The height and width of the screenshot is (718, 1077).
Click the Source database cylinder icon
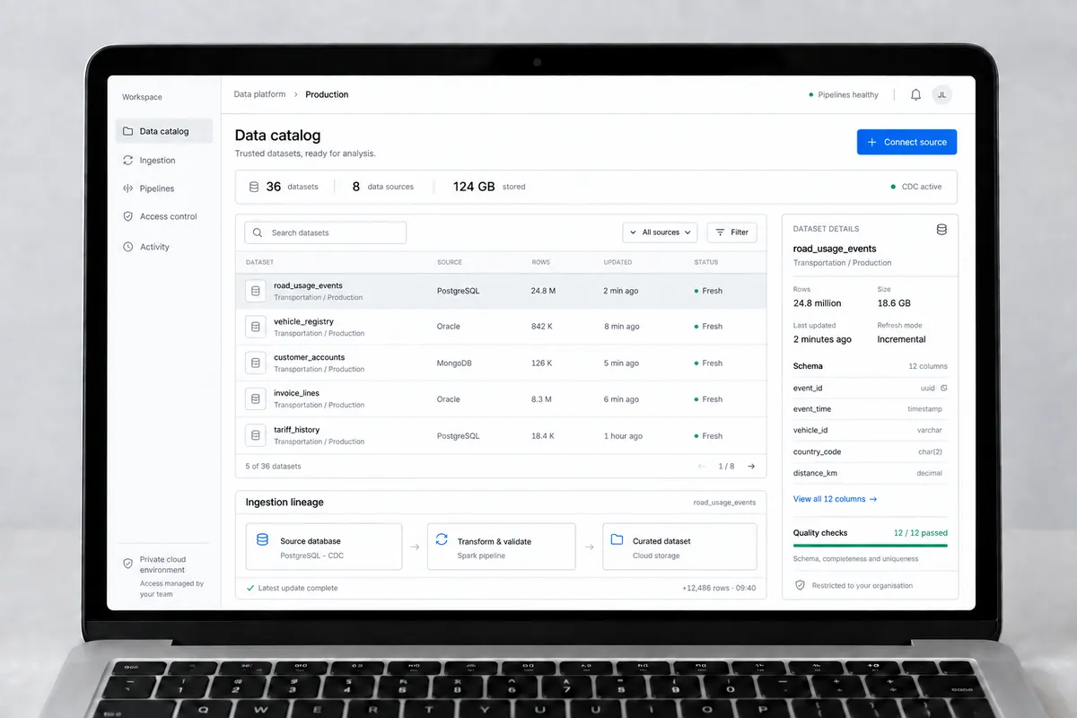coord(262,540)
